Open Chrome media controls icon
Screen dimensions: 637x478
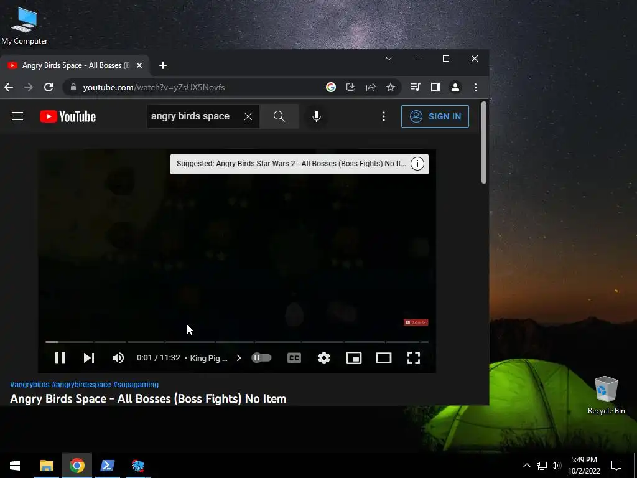point(415,87)
